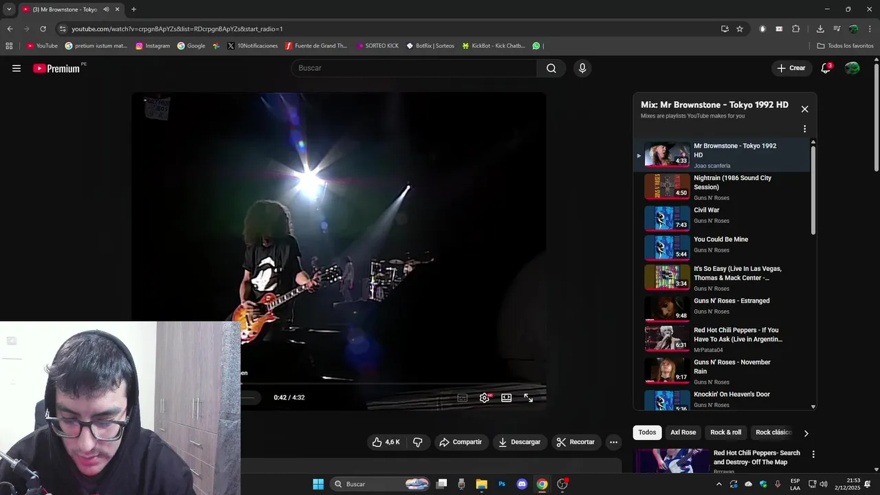
Task: Show hidden system tray icons
Action: (719, 484)
